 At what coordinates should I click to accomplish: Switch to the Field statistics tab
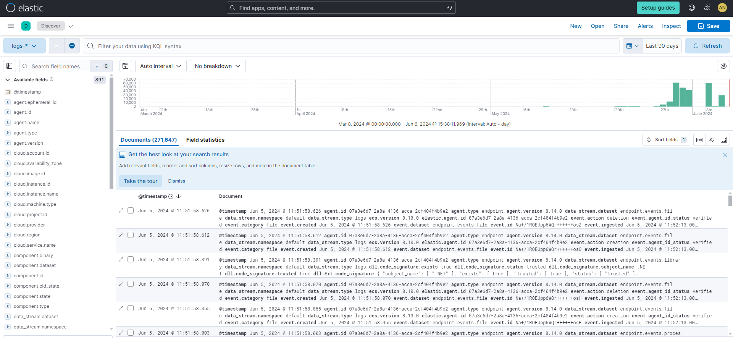coord(205,140)
